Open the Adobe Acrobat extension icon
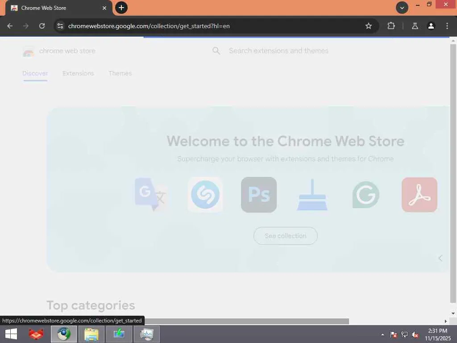Screen dimensions: 457x343 click(x=420, y=195)
